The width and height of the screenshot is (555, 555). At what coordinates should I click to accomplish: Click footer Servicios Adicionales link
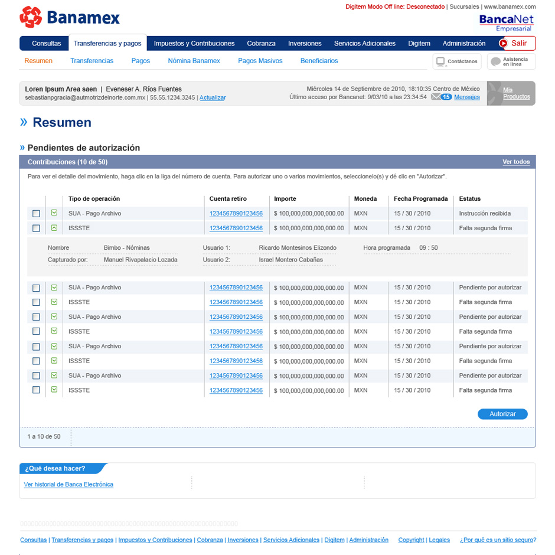pos(291,540)
